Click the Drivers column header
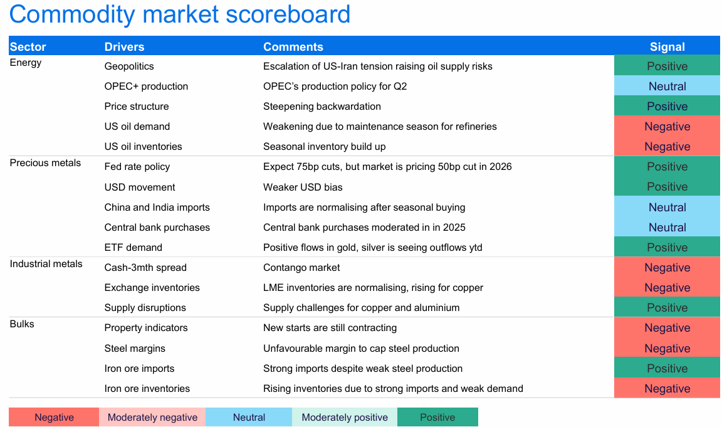Image resolution: width=722 pixels, height=427 pixels. (124, 47)
